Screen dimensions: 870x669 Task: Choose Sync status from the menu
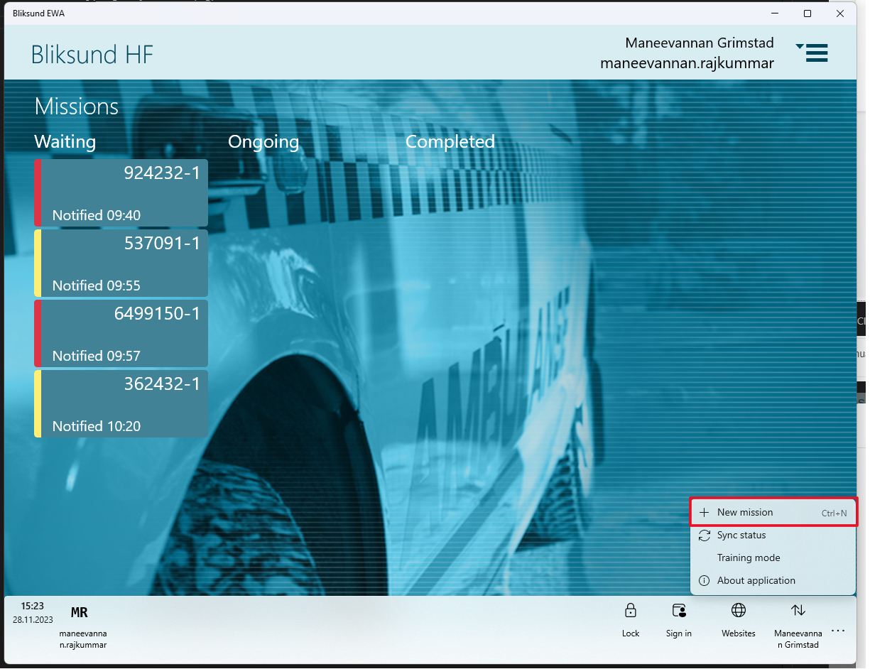pos(773,535)
